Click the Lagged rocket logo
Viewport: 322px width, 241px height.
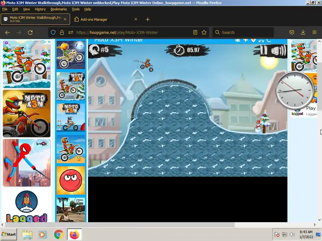[26, 202]
